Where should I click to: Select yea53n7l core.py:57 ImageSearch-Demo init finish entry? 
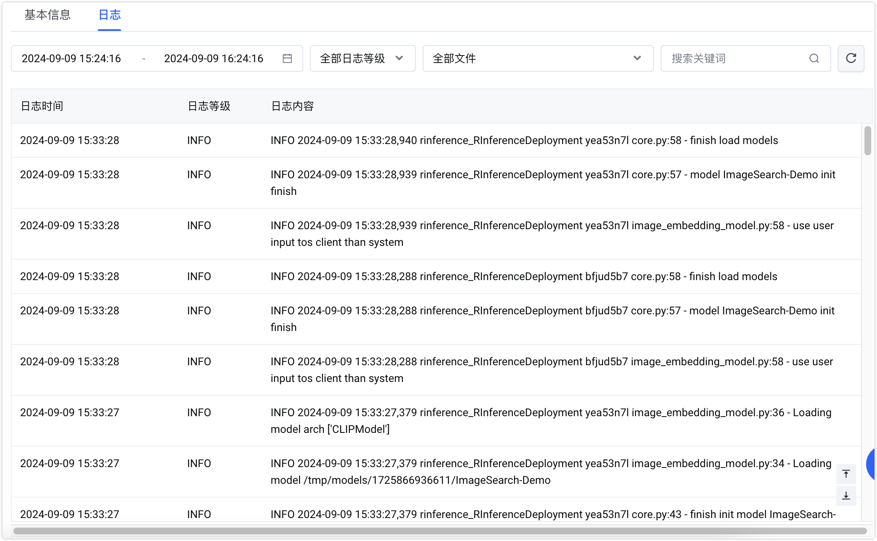tap(436, 183)
